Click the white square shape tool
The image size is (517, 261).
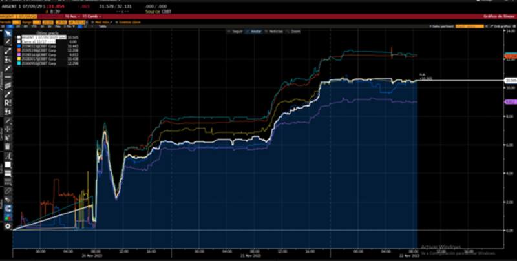8,165
